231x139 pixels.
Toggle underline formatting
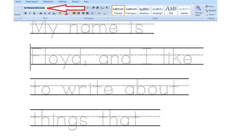click(34, 13)
